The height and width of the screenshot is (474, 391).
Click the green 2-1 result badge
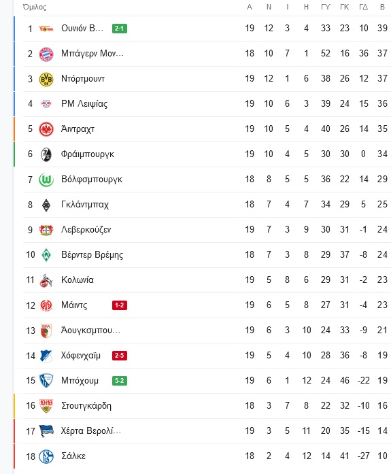(x=120, y=29)
